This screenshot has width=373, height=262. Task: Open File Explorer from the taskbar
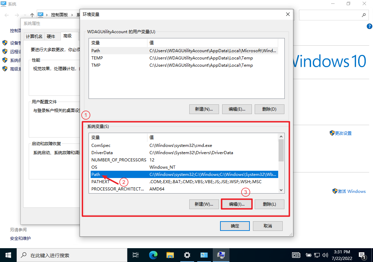tap(170, 255)
